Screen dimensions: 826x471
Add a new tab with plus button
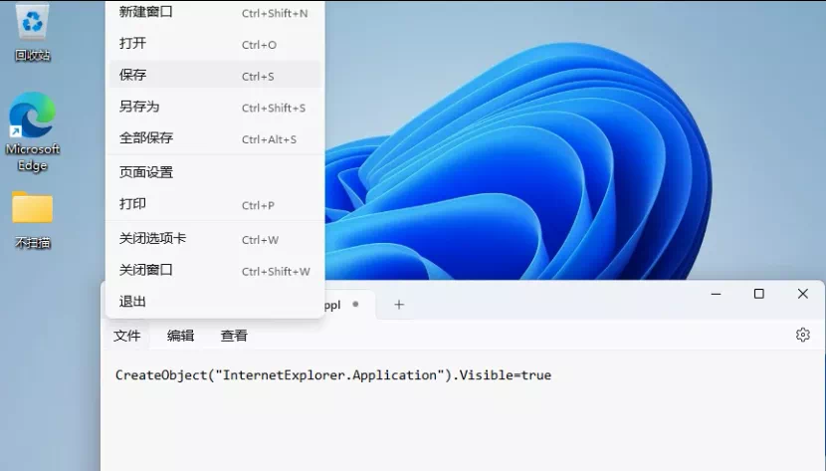coord(399,305)
